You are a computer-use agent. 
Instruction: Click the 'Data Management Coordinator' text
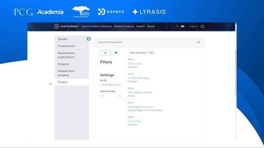(x=145, y=111)
